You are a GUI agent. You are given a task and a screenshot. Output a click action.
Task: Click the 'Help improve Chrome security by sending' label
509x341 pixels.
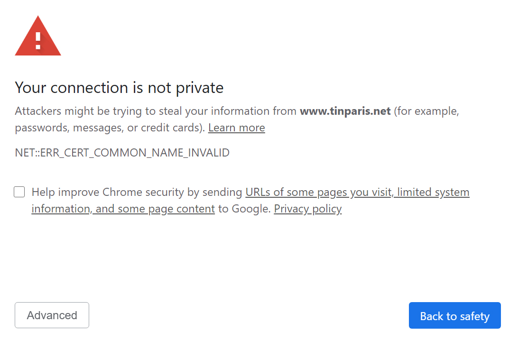click(137, 192)
